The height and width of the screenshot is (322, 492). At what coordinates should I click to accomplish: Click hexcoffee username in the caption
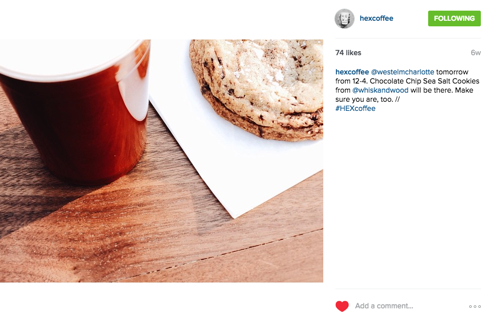[x=352, y=72]
